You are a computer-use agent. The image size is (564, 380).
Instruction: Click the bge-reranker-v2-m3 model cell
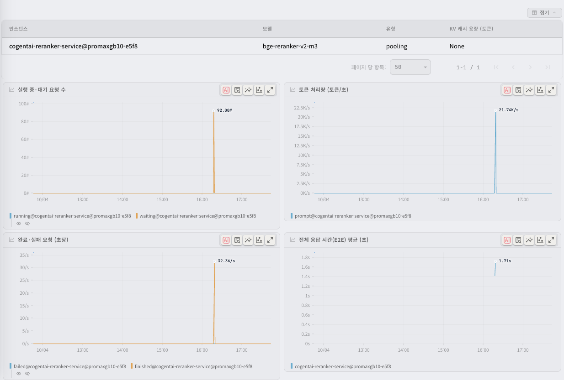tap(290, 46)
